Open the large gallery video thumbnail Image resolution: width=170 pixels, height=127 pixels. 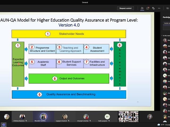point(129,117)
